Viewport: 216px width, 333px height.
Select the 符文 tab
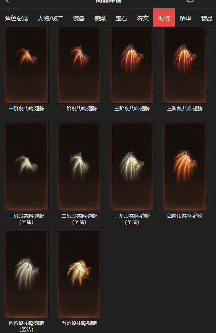point(143,18)
